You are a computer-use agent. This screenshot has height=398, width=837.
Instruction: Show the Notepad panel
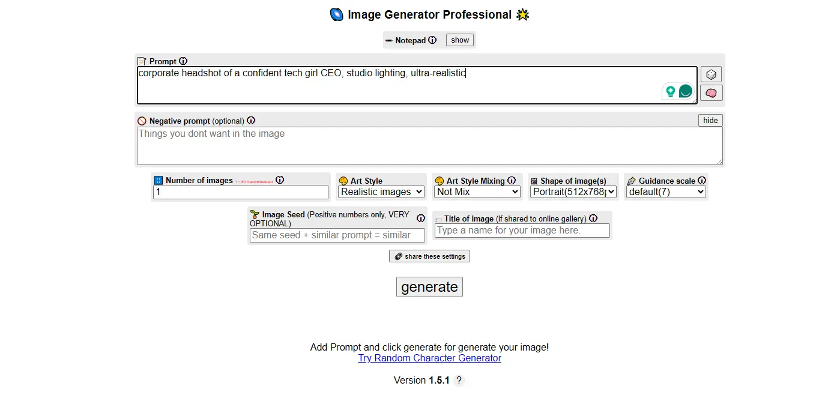(x=460, y=40)
